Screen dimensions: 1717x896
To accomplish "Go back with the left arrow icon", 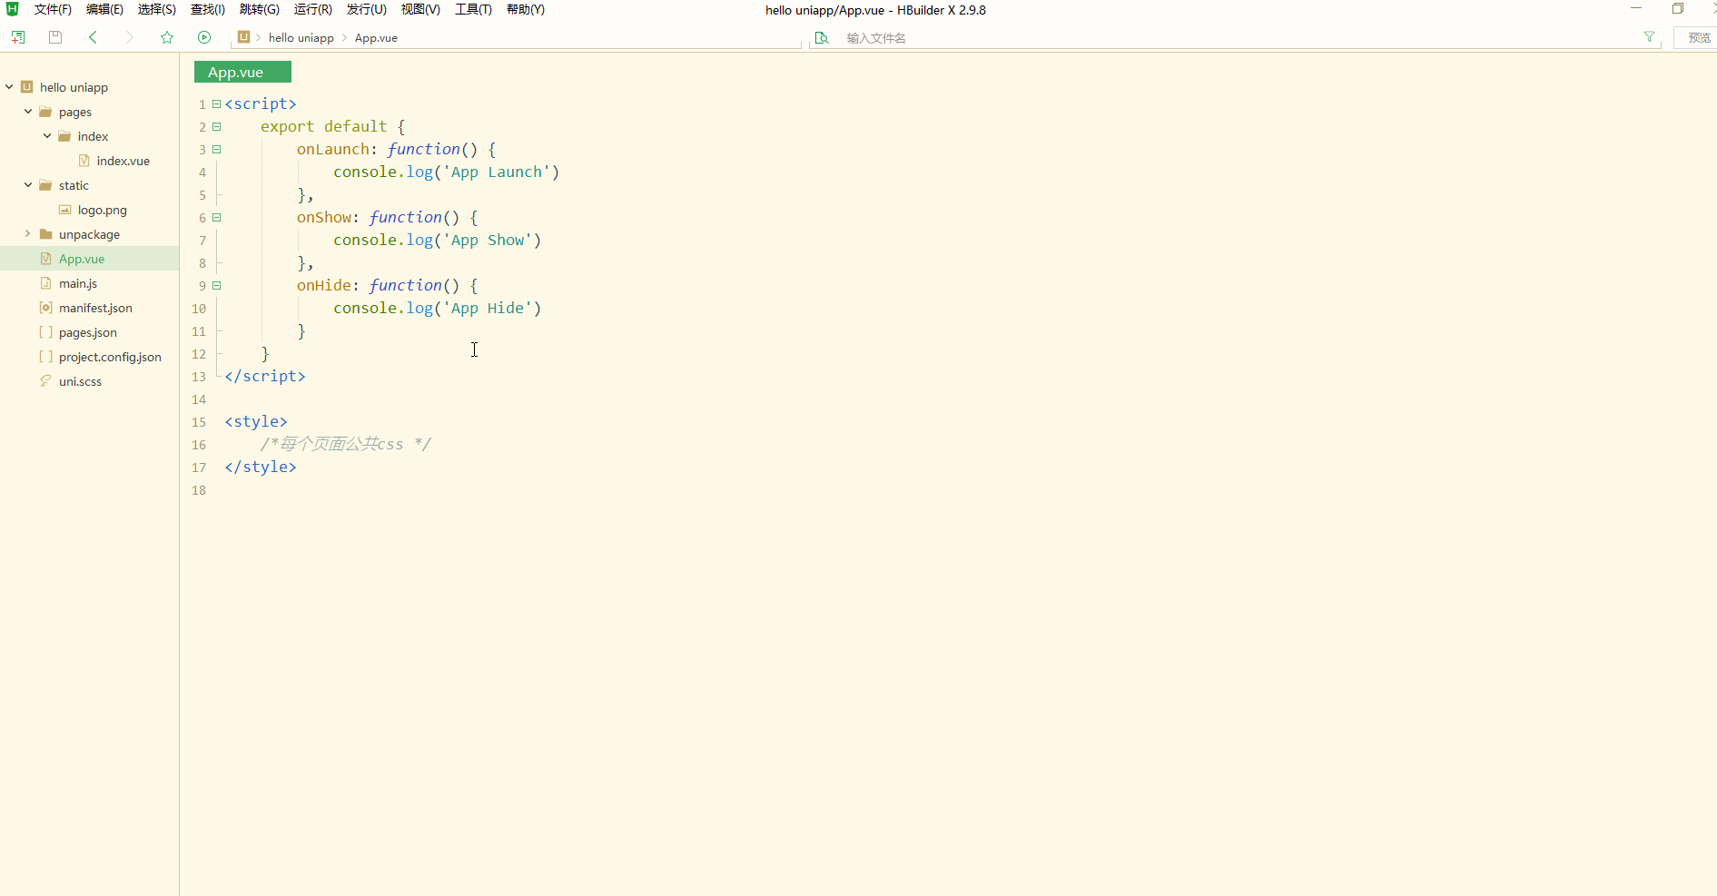I will 93,37.
